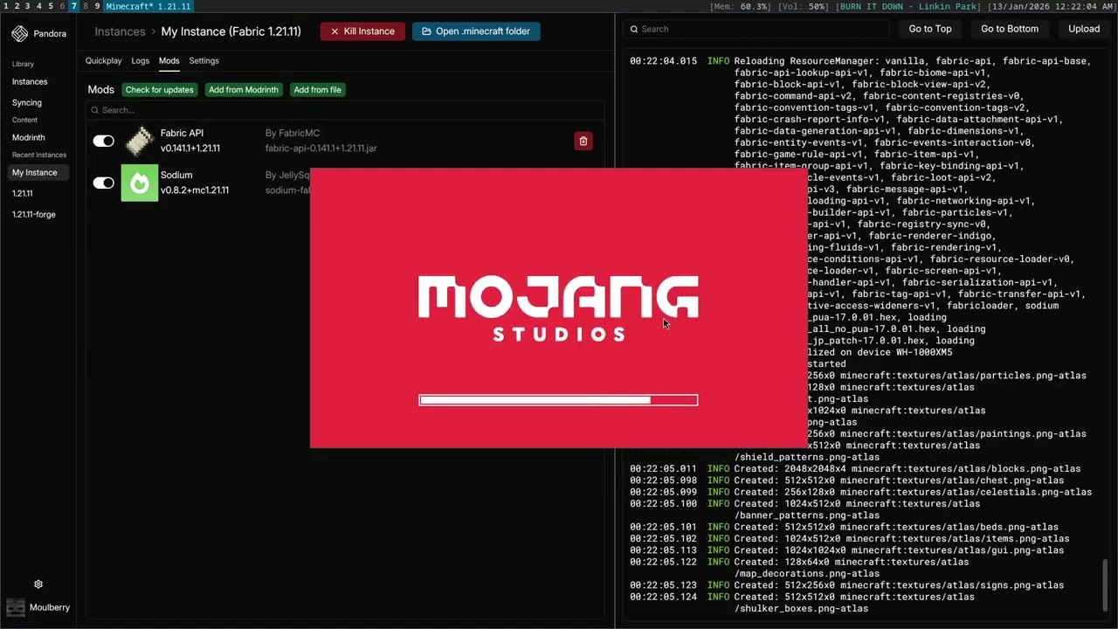
Task: Open settings via the sidebar gear icon
Action: pyautogui.click(x=38, y=584)
